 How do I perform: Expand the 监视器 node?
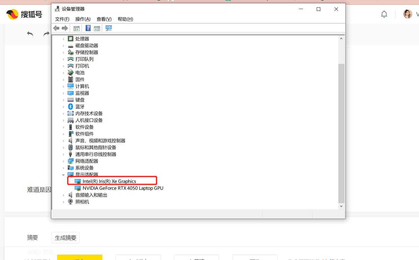63,93
